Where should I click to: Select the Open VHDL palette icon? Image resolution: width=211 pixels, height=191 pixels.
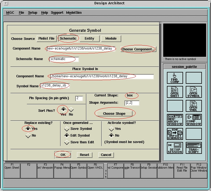coord(194,106)
